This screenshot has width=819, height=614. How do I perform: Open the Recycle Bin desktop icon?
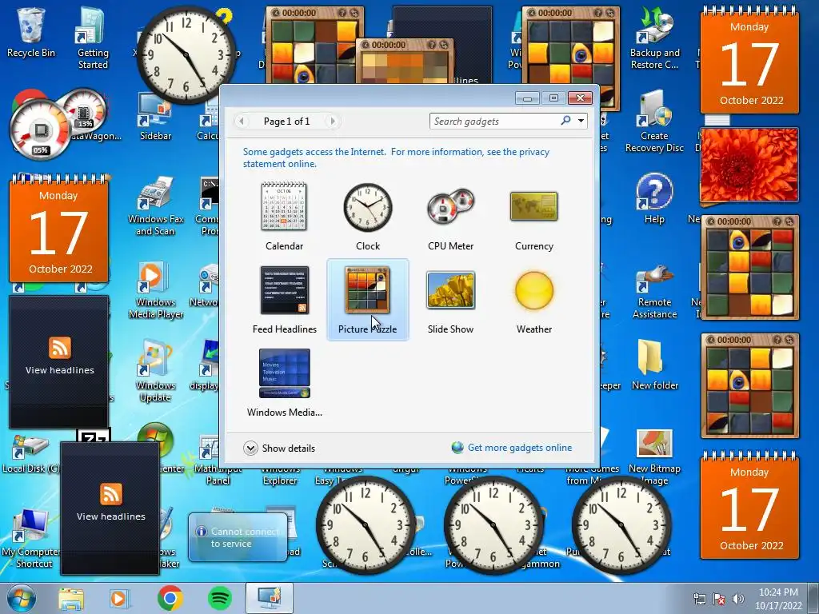click(31, 32)
